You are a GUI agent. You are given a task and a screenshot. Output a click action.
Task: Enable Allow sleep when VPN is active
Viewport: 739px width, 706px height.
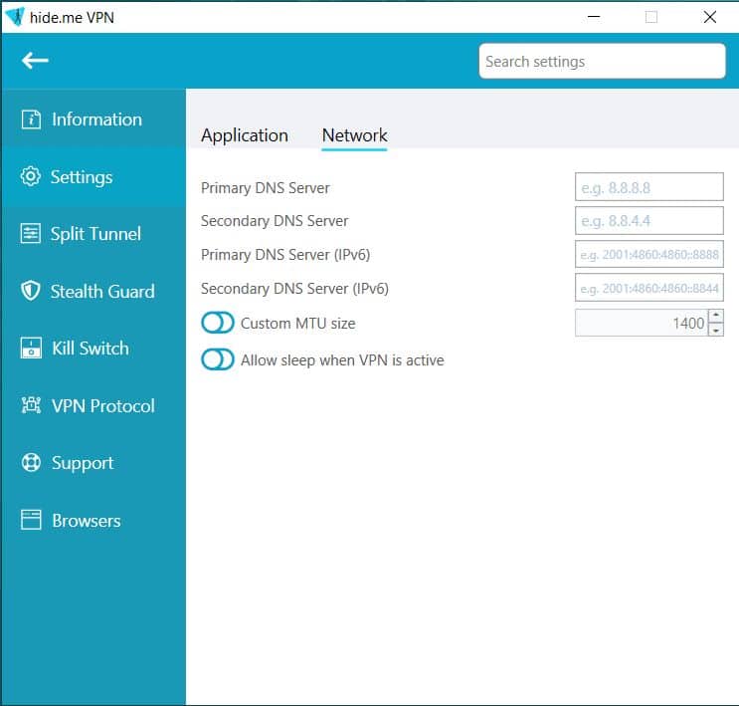tap(217, 359)
